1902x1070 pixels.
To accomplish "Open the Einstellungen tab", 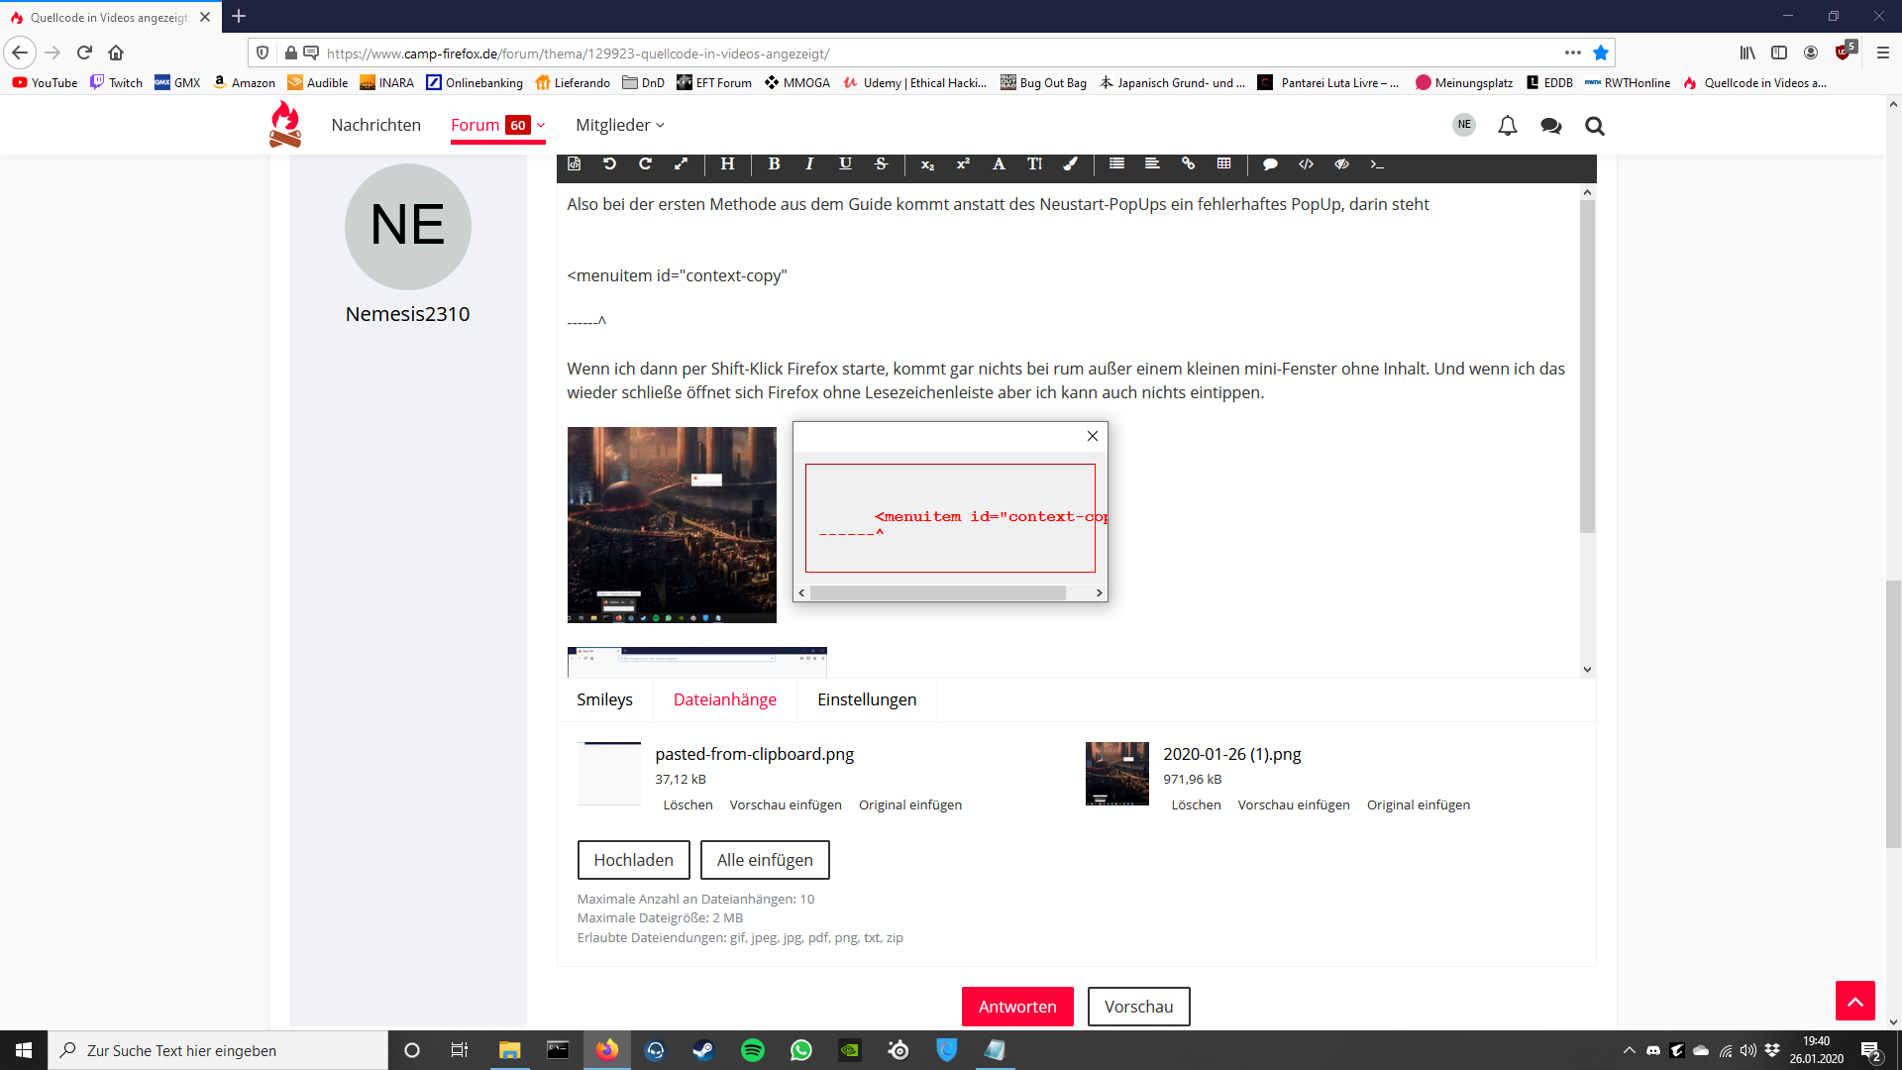I will click(x=867, y=699).
